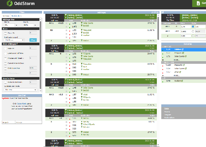
Task: Click the OddStorm lightning logo icon
Action: tap(10, 3)
